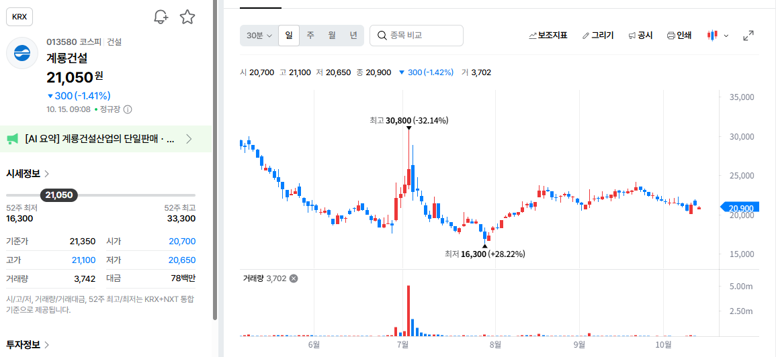Click the price alert bell icon
The image size is (776, 357).
pos(161,17)
